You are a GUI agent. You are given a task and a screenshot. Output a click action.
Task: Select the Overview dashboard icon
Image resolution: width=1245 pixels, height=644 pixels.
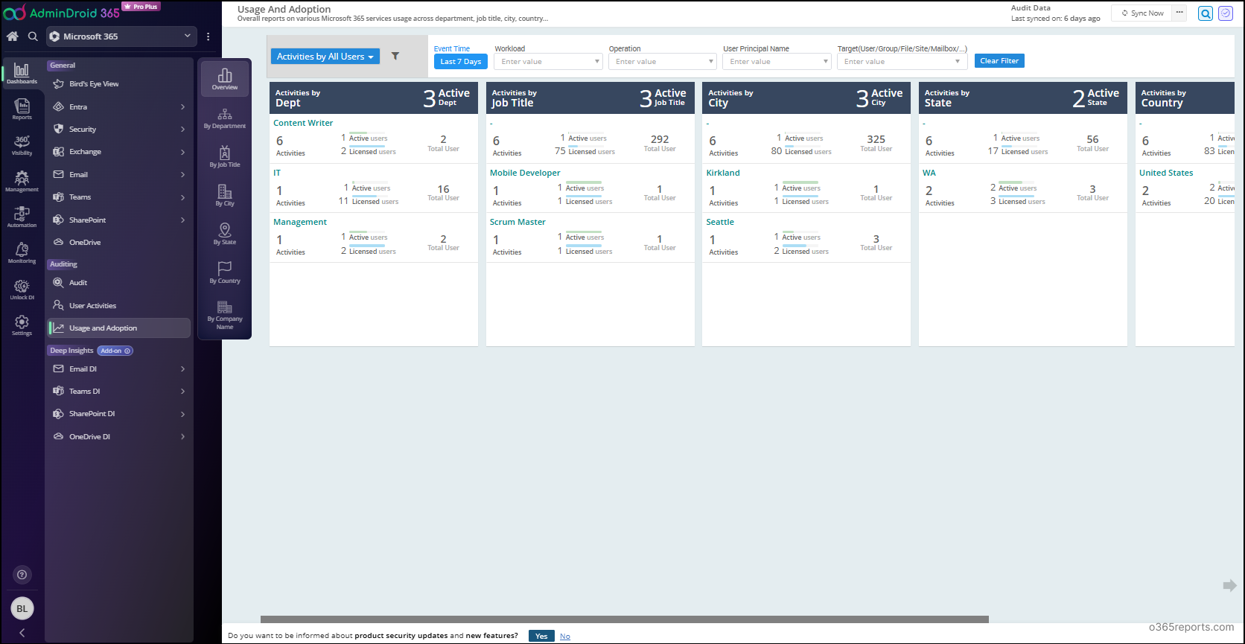coord(225,78)
